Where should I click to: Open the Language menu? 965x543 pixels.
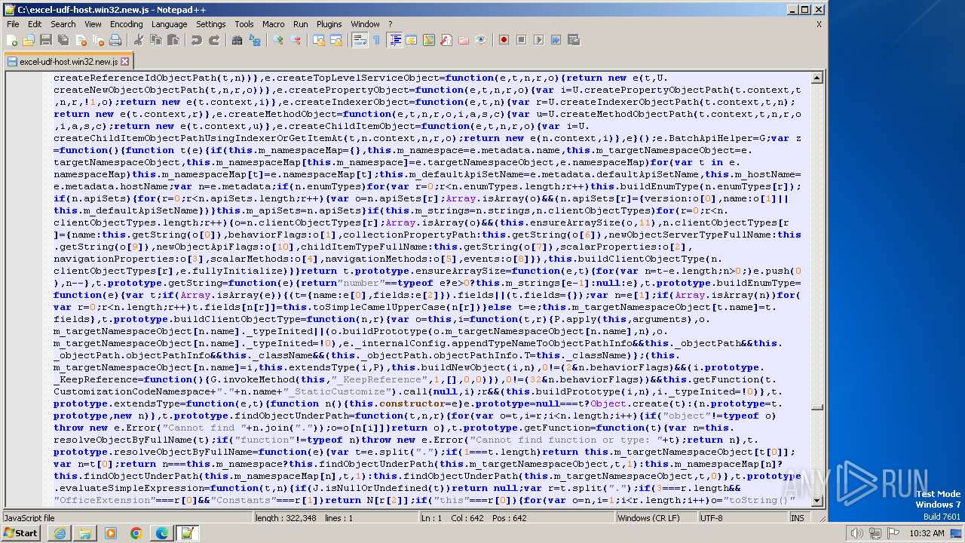click(x=169, y=24)
